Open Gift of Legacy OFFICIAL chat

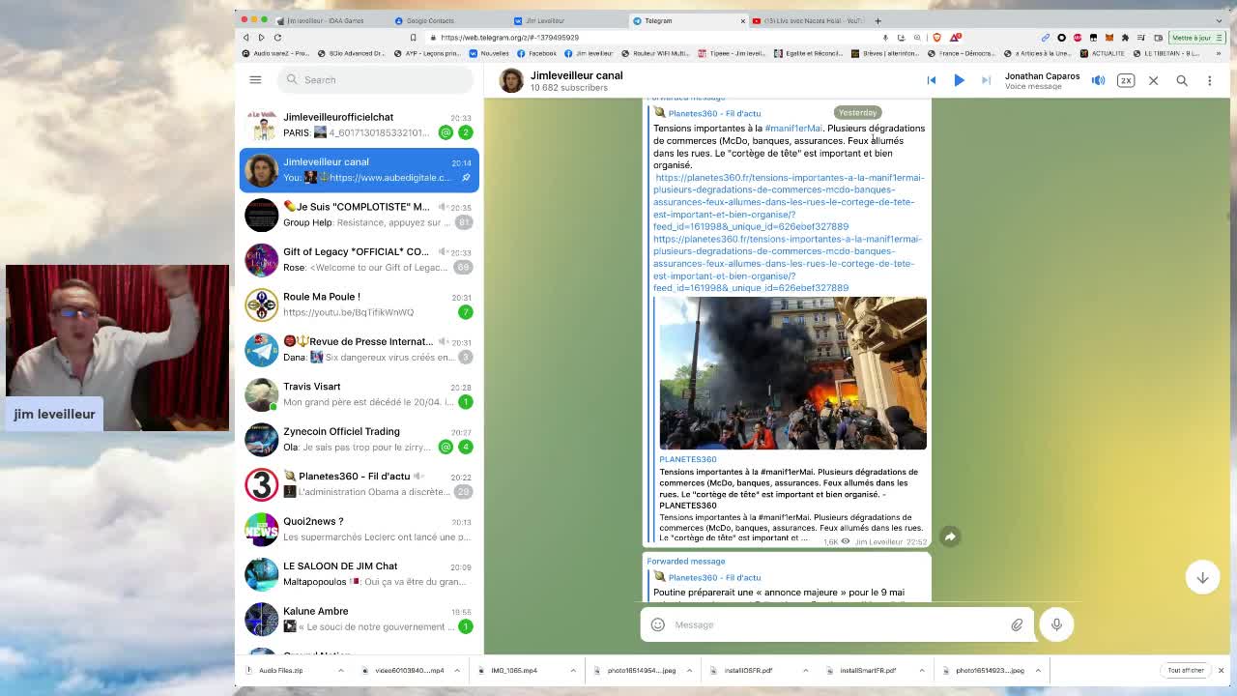point(360,259)
